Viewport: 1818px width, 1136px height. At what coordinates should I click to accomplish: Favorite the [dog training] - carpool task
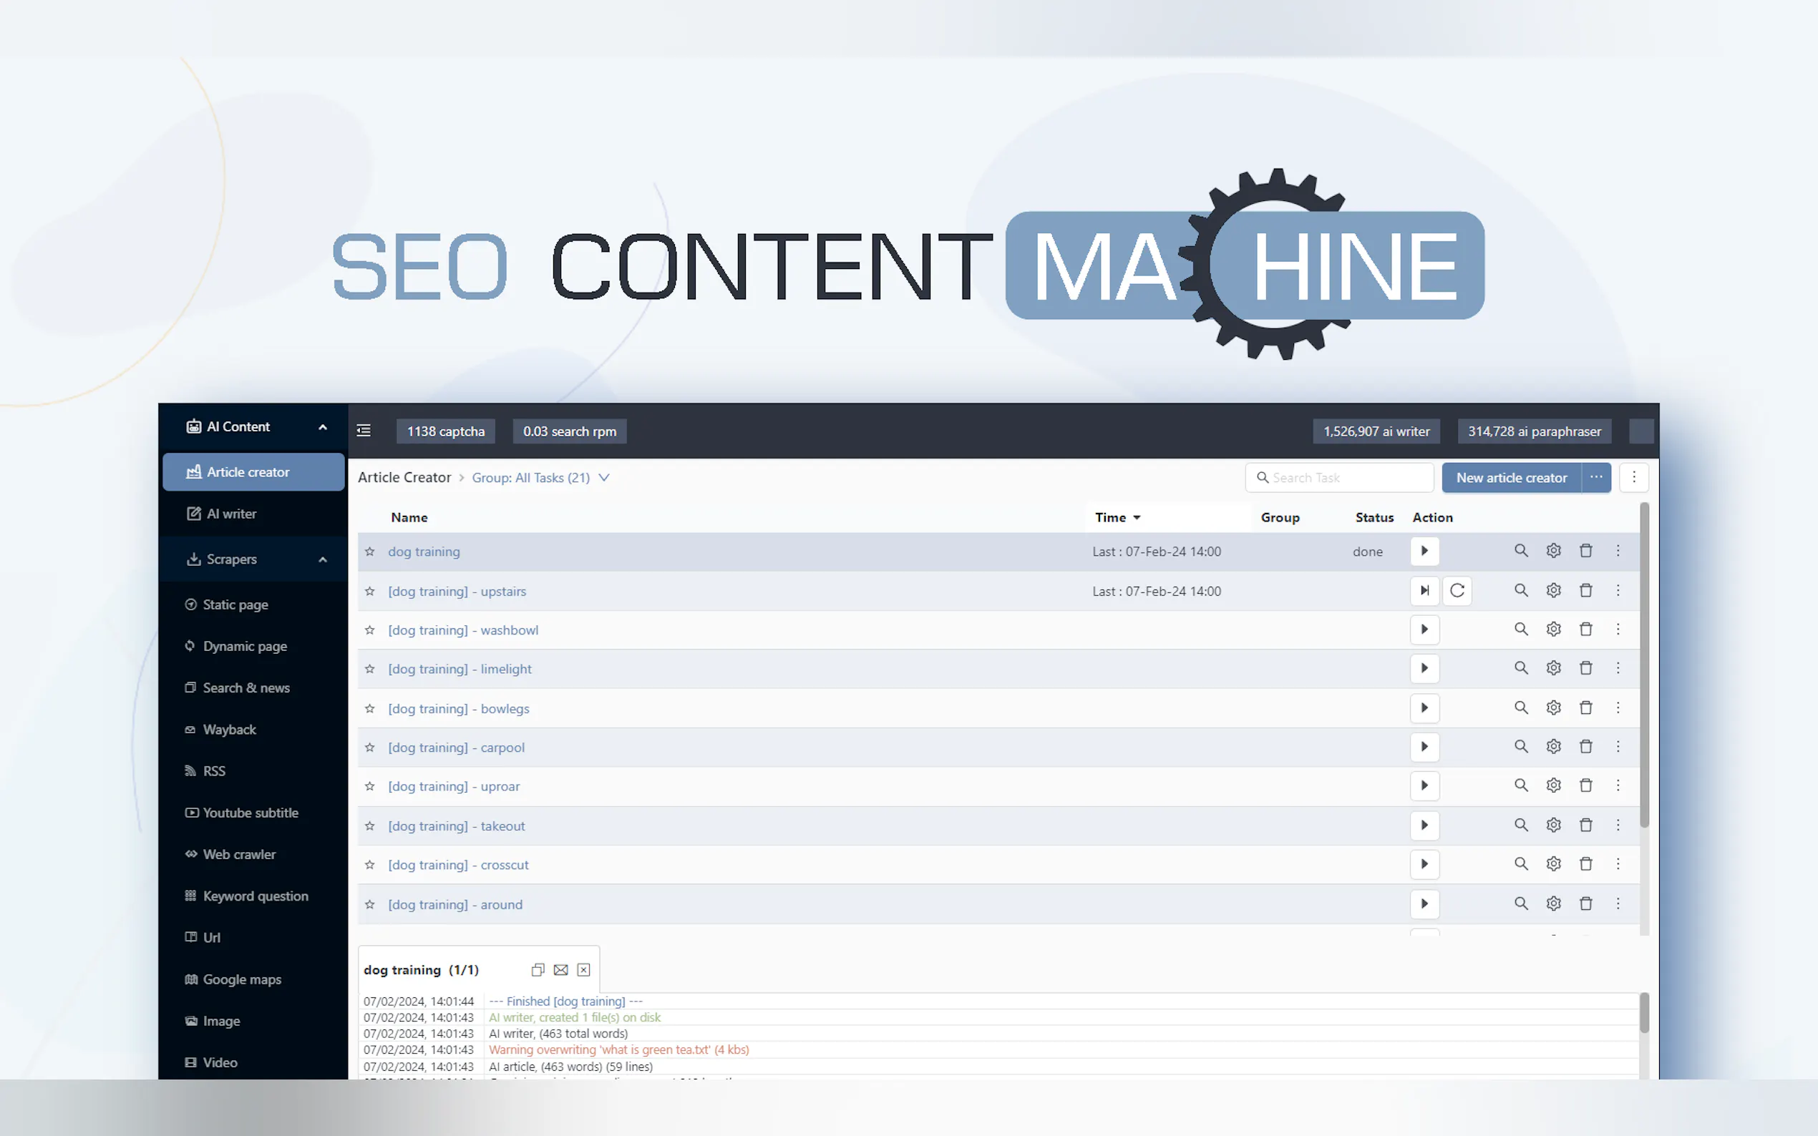point(370,748)
